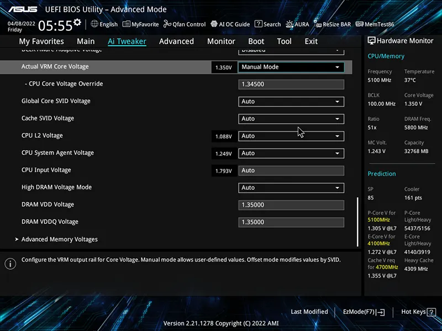Image resolution: width=442 pixels, height=331 pixels.
Task: Click the 1.249V System Agent reading
Action: [224, 154]
